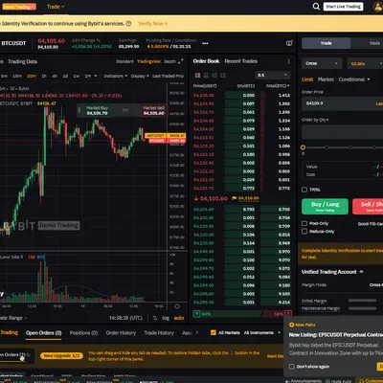Open the Trading Data tab
The image size is (383, 383).
pos(22,61)
